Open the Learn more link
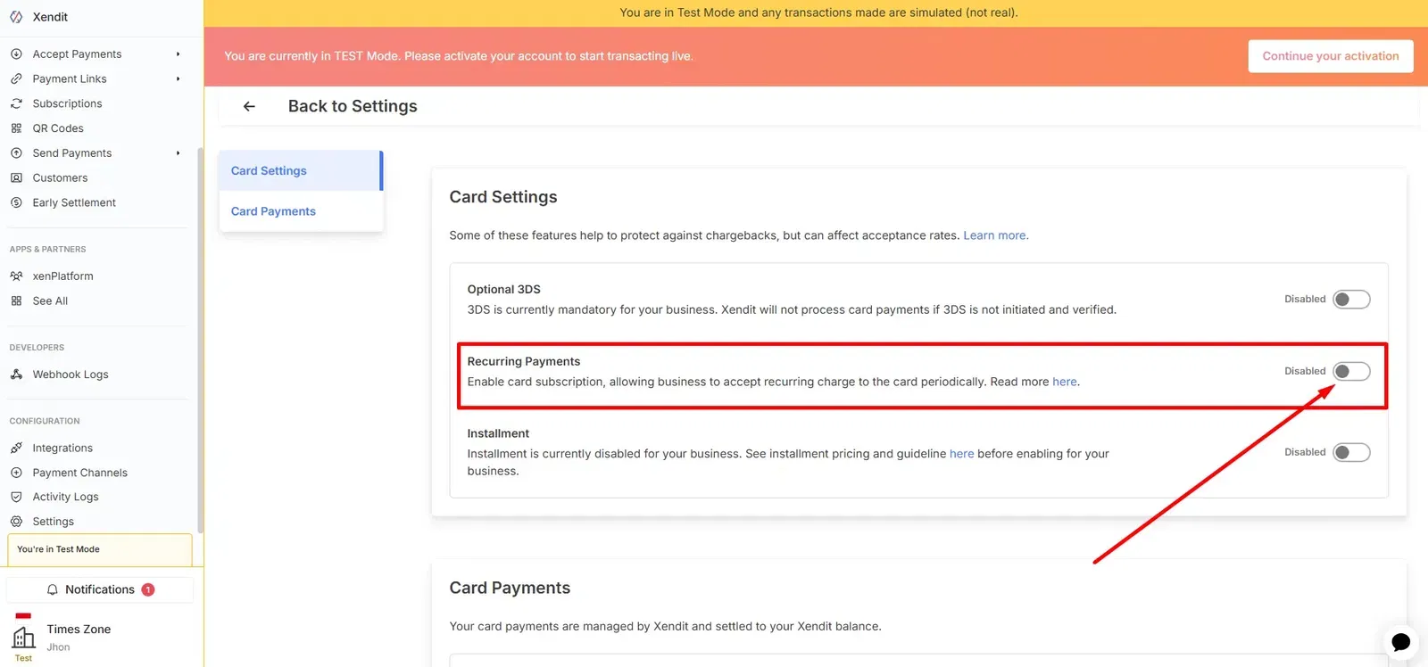The width and height of the screenshot is (1428, 667). pos(995,235)
